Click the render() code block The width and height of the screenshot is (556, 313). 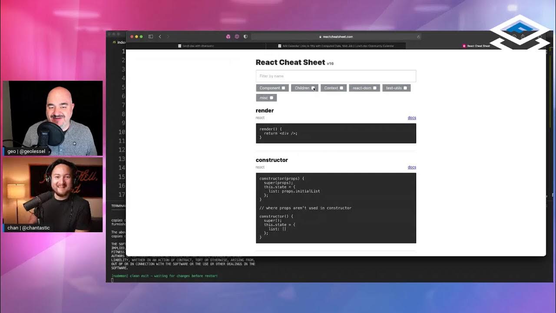(336, 133)
